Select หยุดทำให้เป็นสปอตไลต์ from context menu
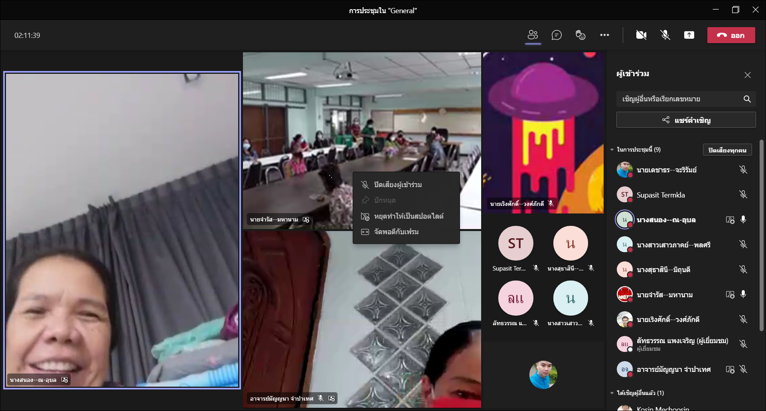This screenshot has width=766, height=411. click(x=408, y=216)
